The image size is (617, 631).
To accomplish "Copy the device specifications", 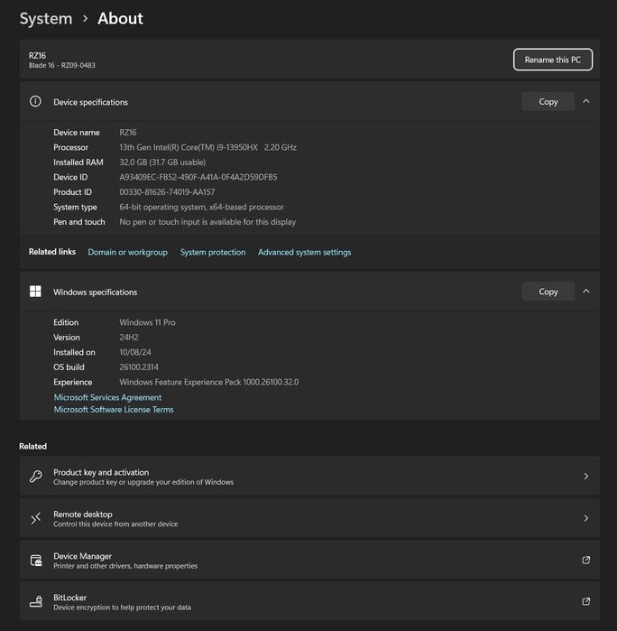I will click(x=548, y=102).
